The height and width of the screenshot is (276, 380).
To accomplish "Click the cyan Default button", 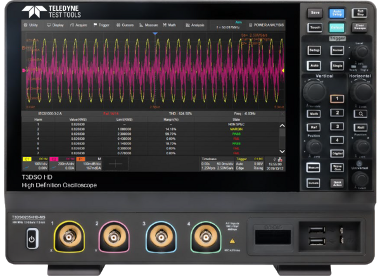I will coord(337,28).
